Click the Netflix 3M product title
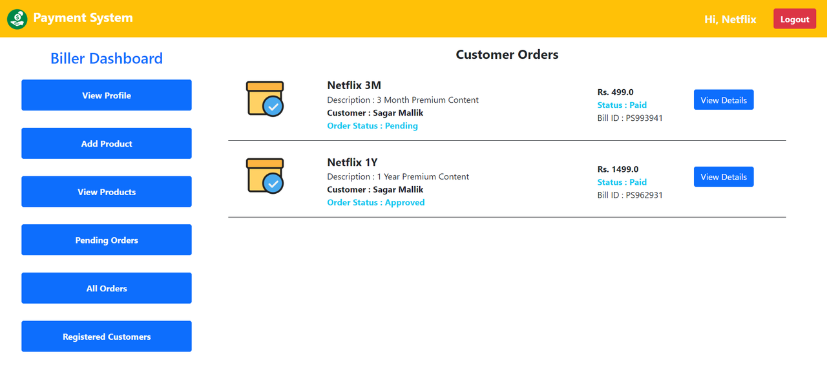827x387 pixels. tap(354, 85)
